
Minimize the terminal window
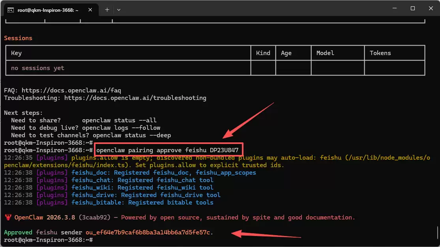[x=395, y=8]
